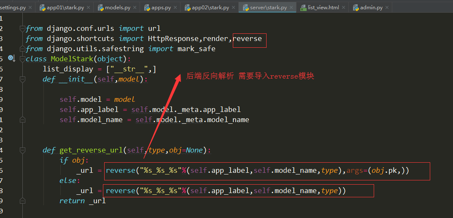Click the 'HttpResponse' import name
The height and width of the screenshot is (218, 453).
[173, 38]
